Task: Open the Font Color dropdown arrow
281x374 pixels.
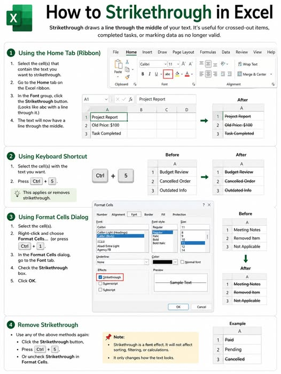Action: pyautogui.click(x=192, y=74)
